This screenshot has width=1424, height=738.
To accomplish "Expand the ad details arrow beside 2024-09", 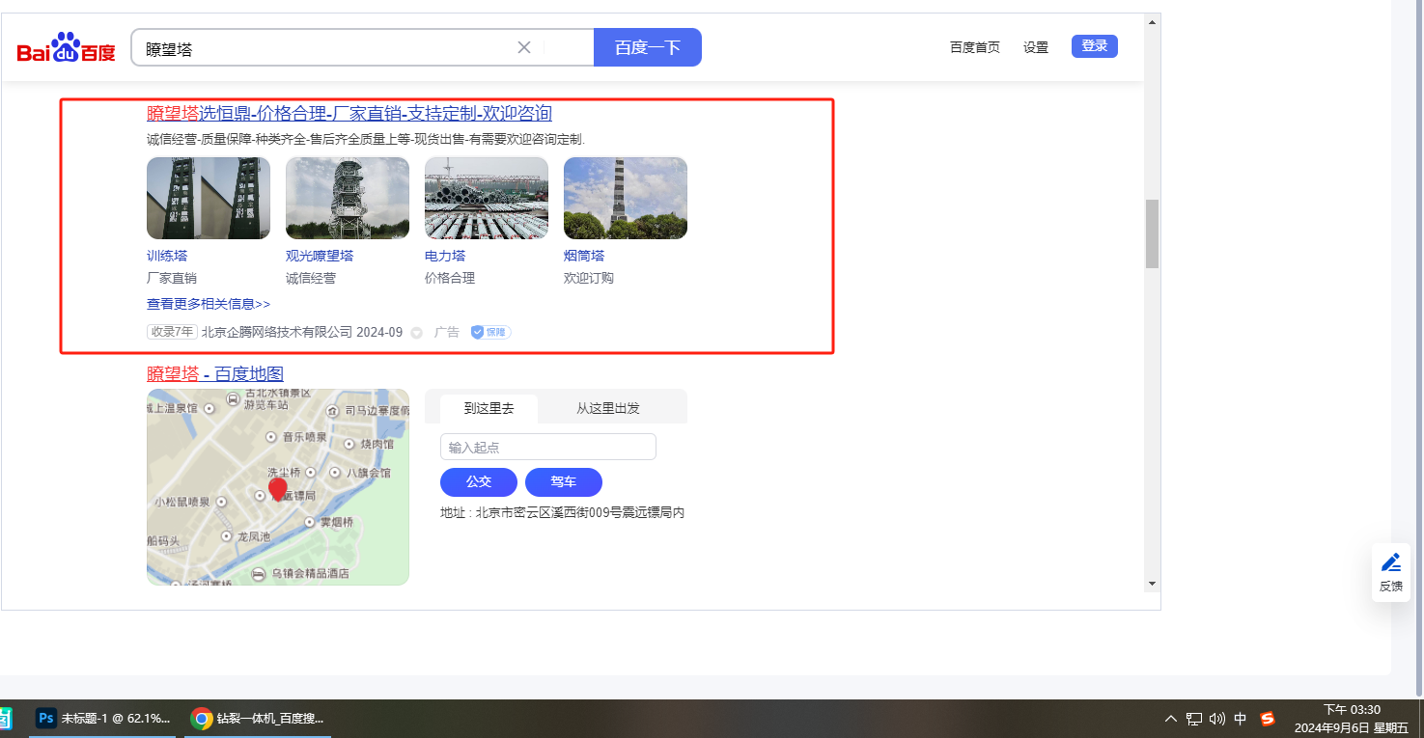I will pos(417,333).
